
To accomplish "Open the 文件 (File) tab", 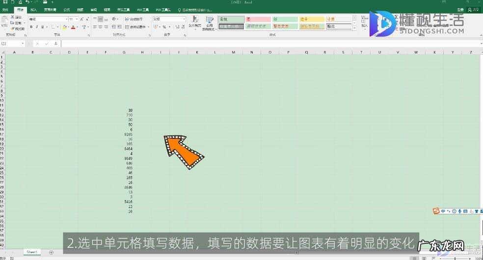I will 5,10.
